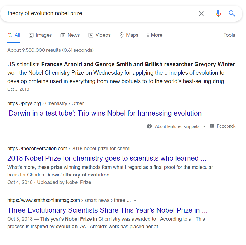The image size is (246, 245).
Task: Click snippet text 'process is inspired by evolution'
Action: tap(42, 227)
